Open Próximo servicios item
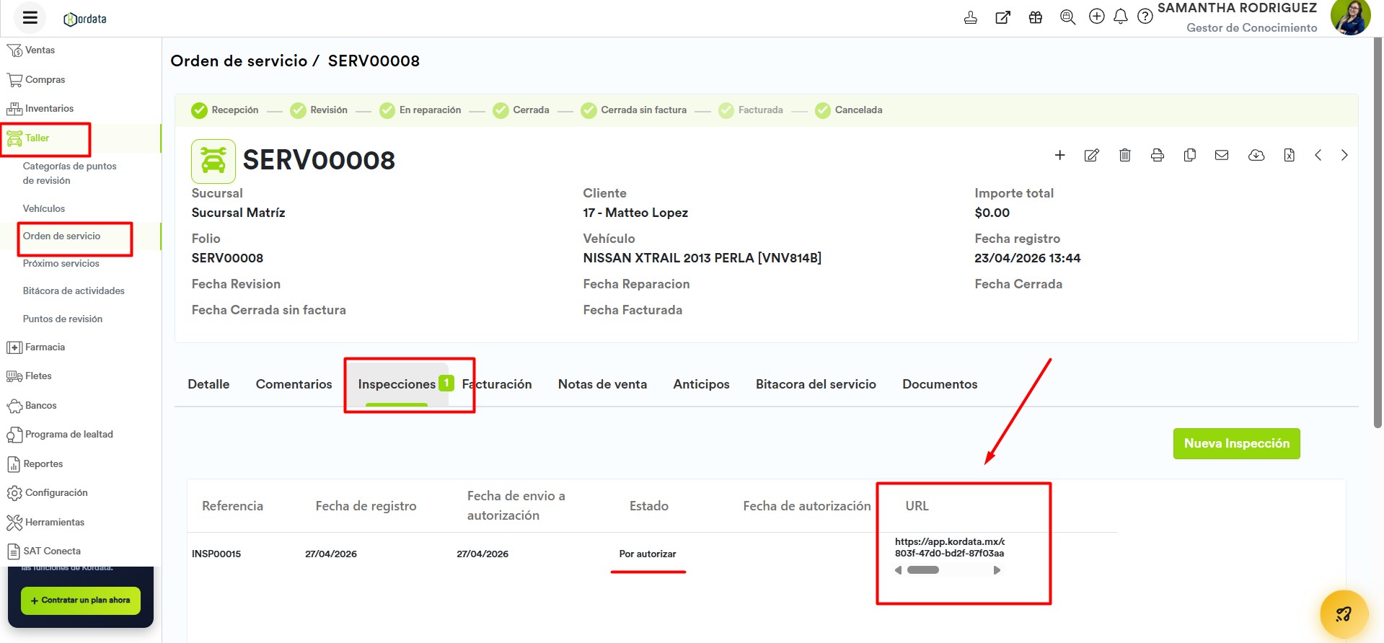 point(61,263)
